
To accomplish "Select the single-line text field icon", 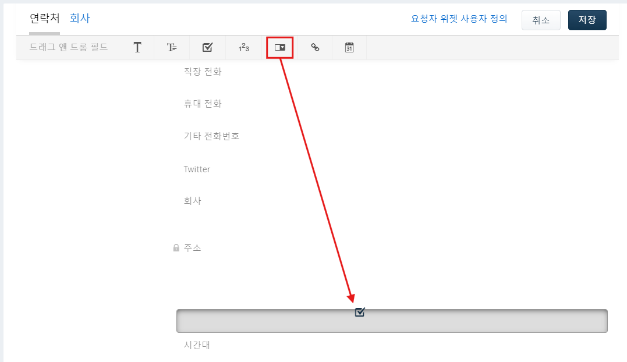I will tap(137, 48).
